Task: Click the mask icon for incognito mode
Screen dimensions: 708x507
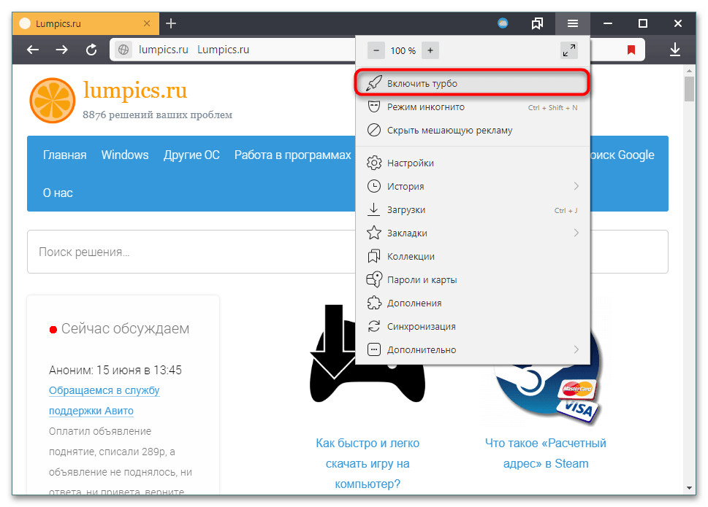Action: coord(374,107)
